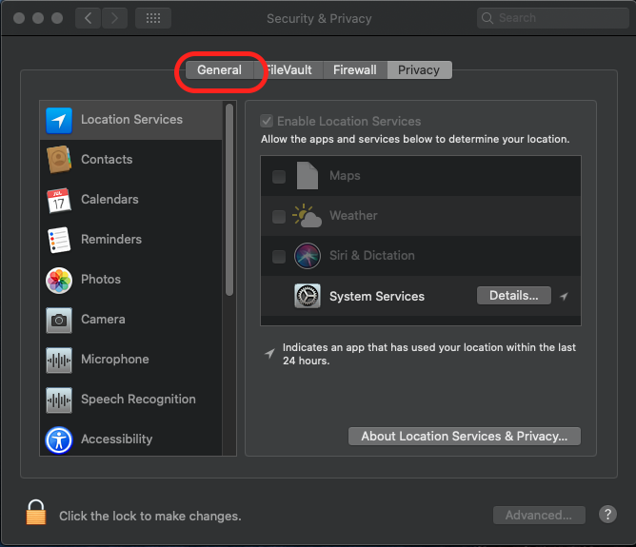This screenshot has width=636, height=547.
Task: Switch to the General tab
Action: (x=219, y=70)
